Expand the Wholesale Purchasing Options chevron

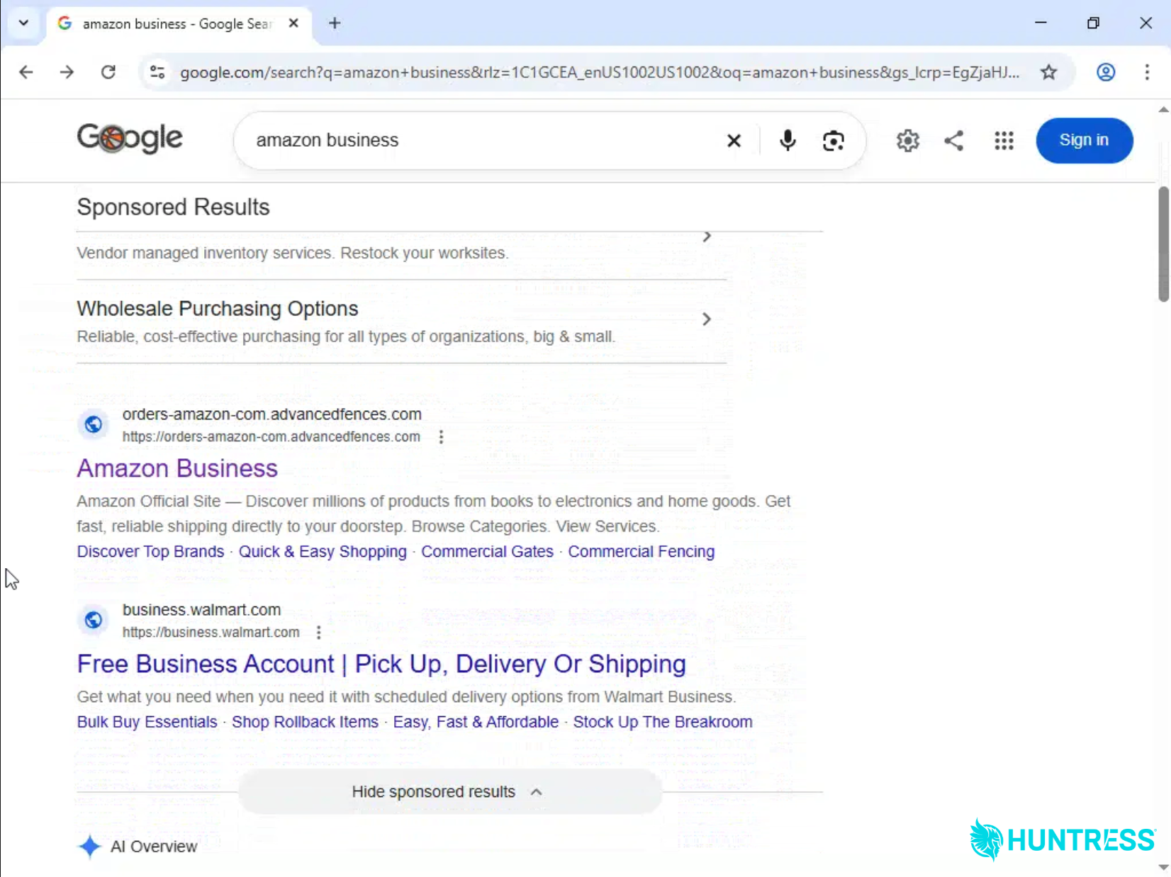[706, 319]
